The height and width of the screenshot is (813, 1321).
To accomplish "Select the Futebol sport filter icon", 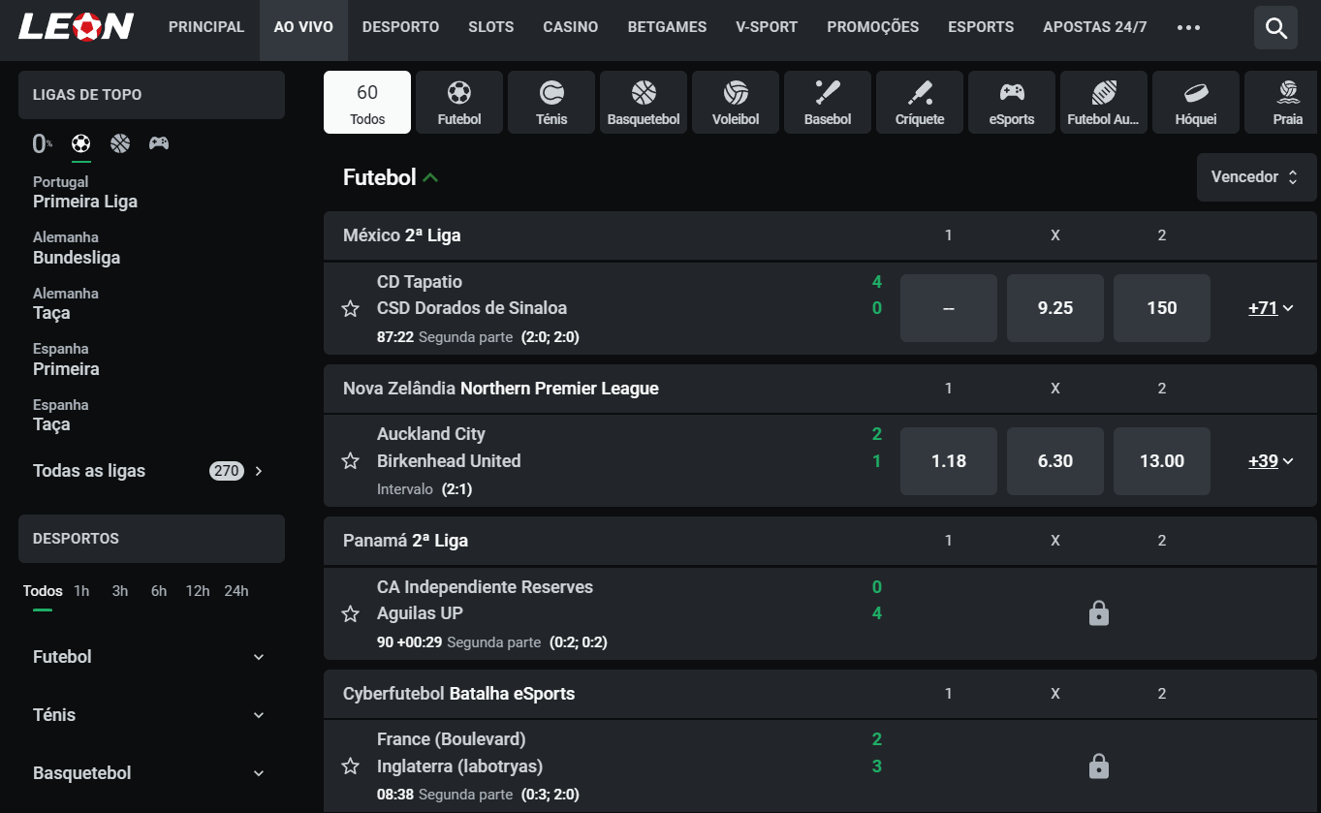I will pos(459,102).
